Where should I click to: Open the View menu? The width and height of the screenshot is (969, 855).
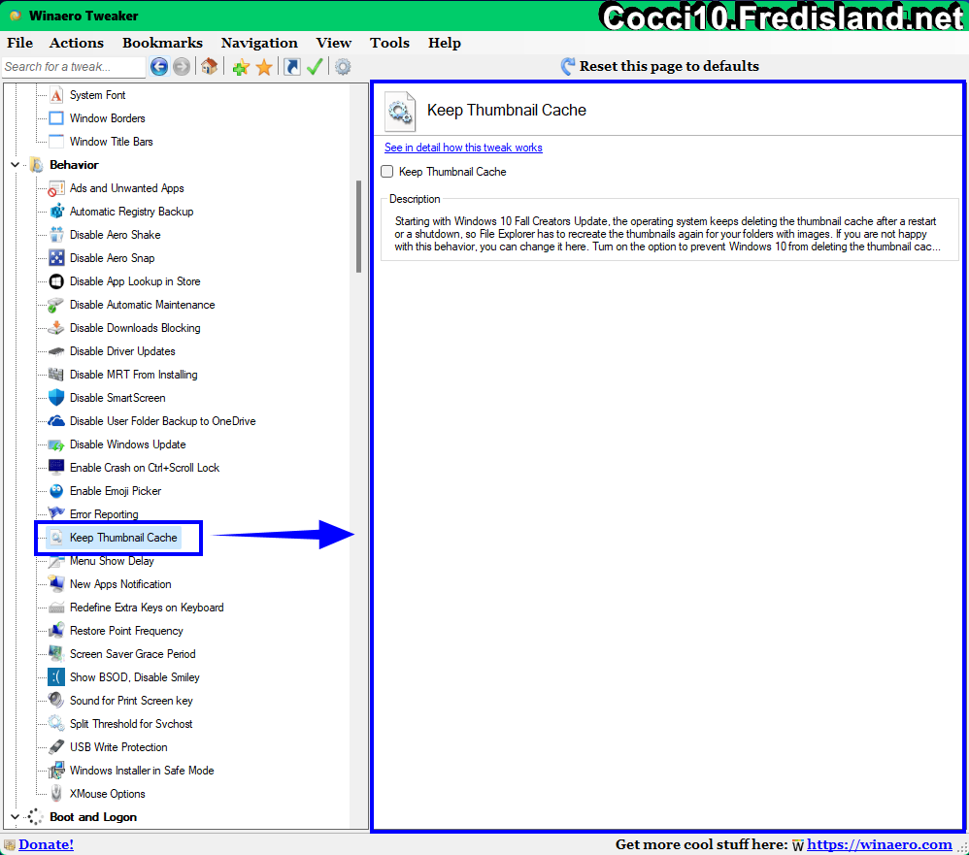(x=334, y=43)
